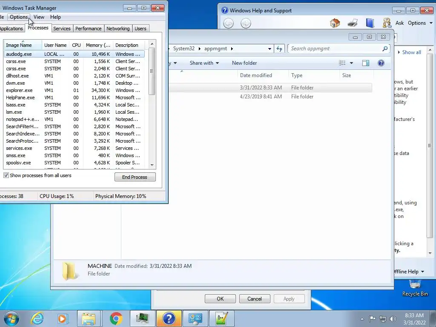
Task: Switch to Task Manager taskbar icon
Action: pos(143,318)
